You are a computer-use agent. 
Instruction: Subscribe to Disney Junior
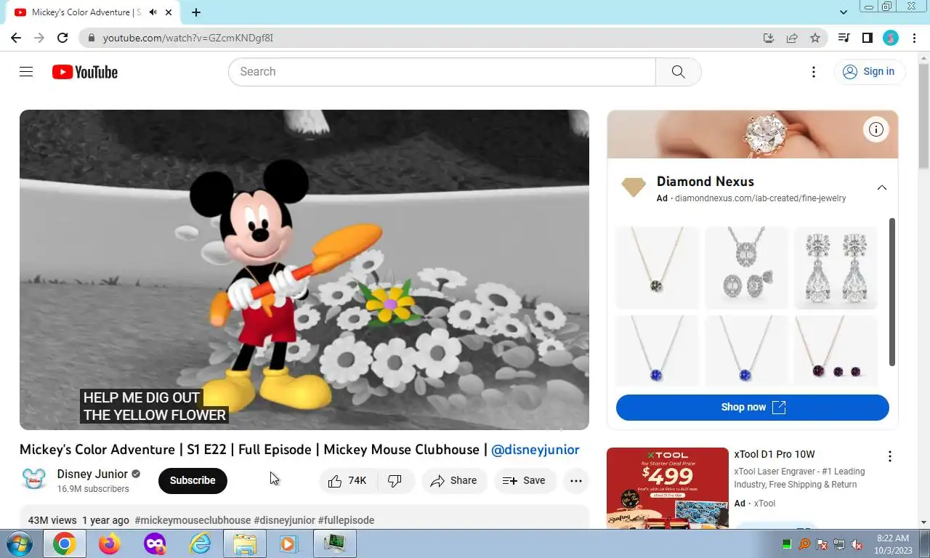193,480
